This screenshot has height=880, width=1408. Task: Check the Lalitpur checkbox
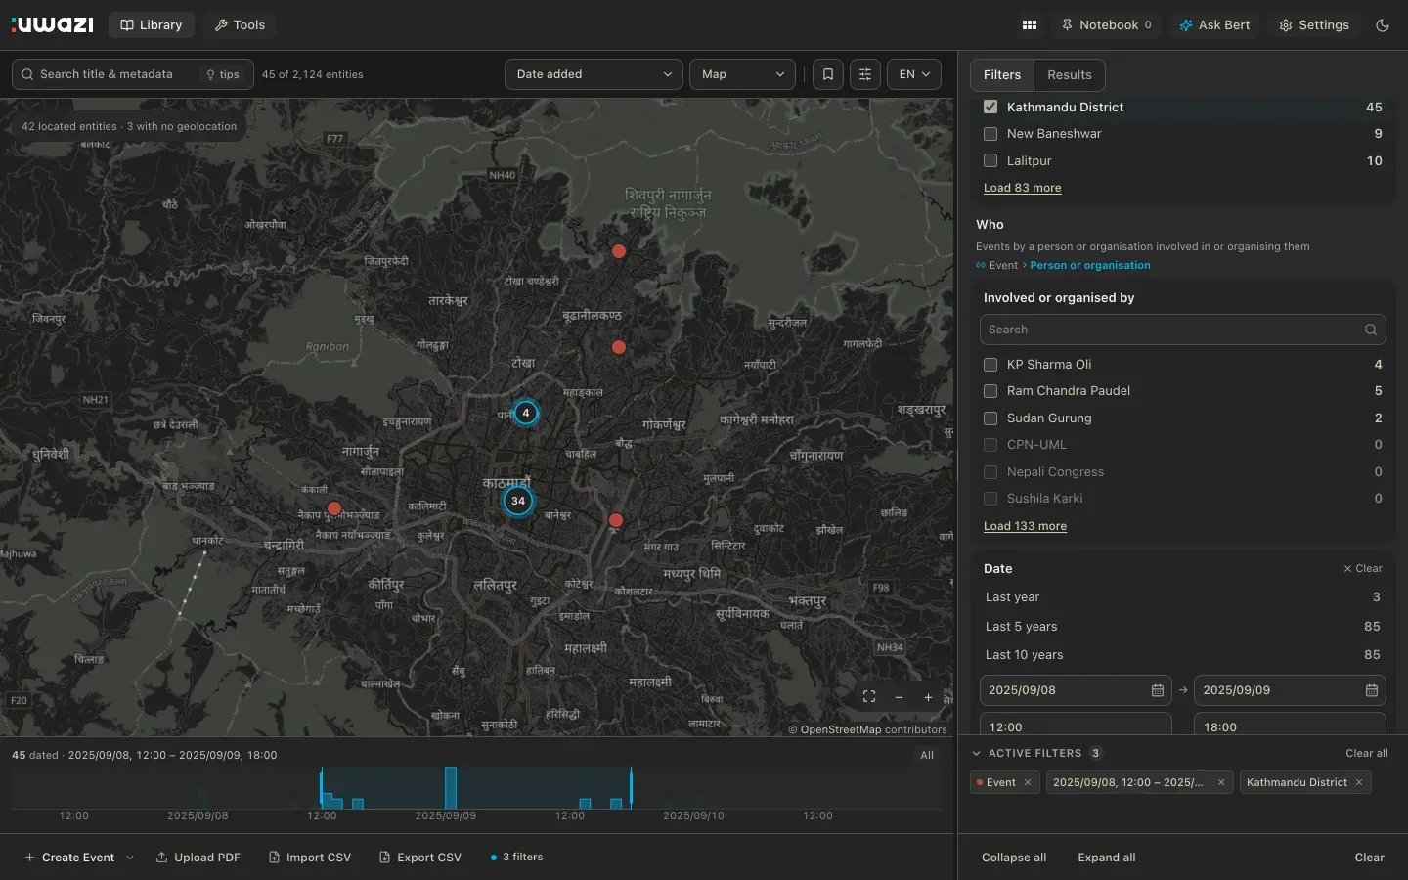point(990,160)
